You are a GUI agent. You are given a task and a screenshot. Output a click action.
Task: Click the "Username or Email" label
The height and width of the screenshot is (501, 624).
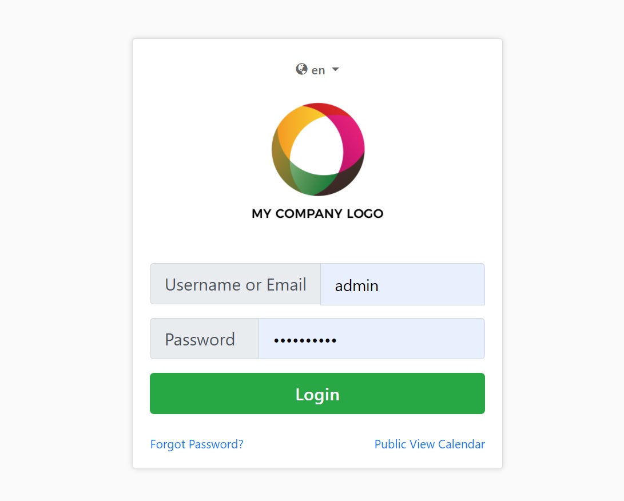(x=235, y=284)
